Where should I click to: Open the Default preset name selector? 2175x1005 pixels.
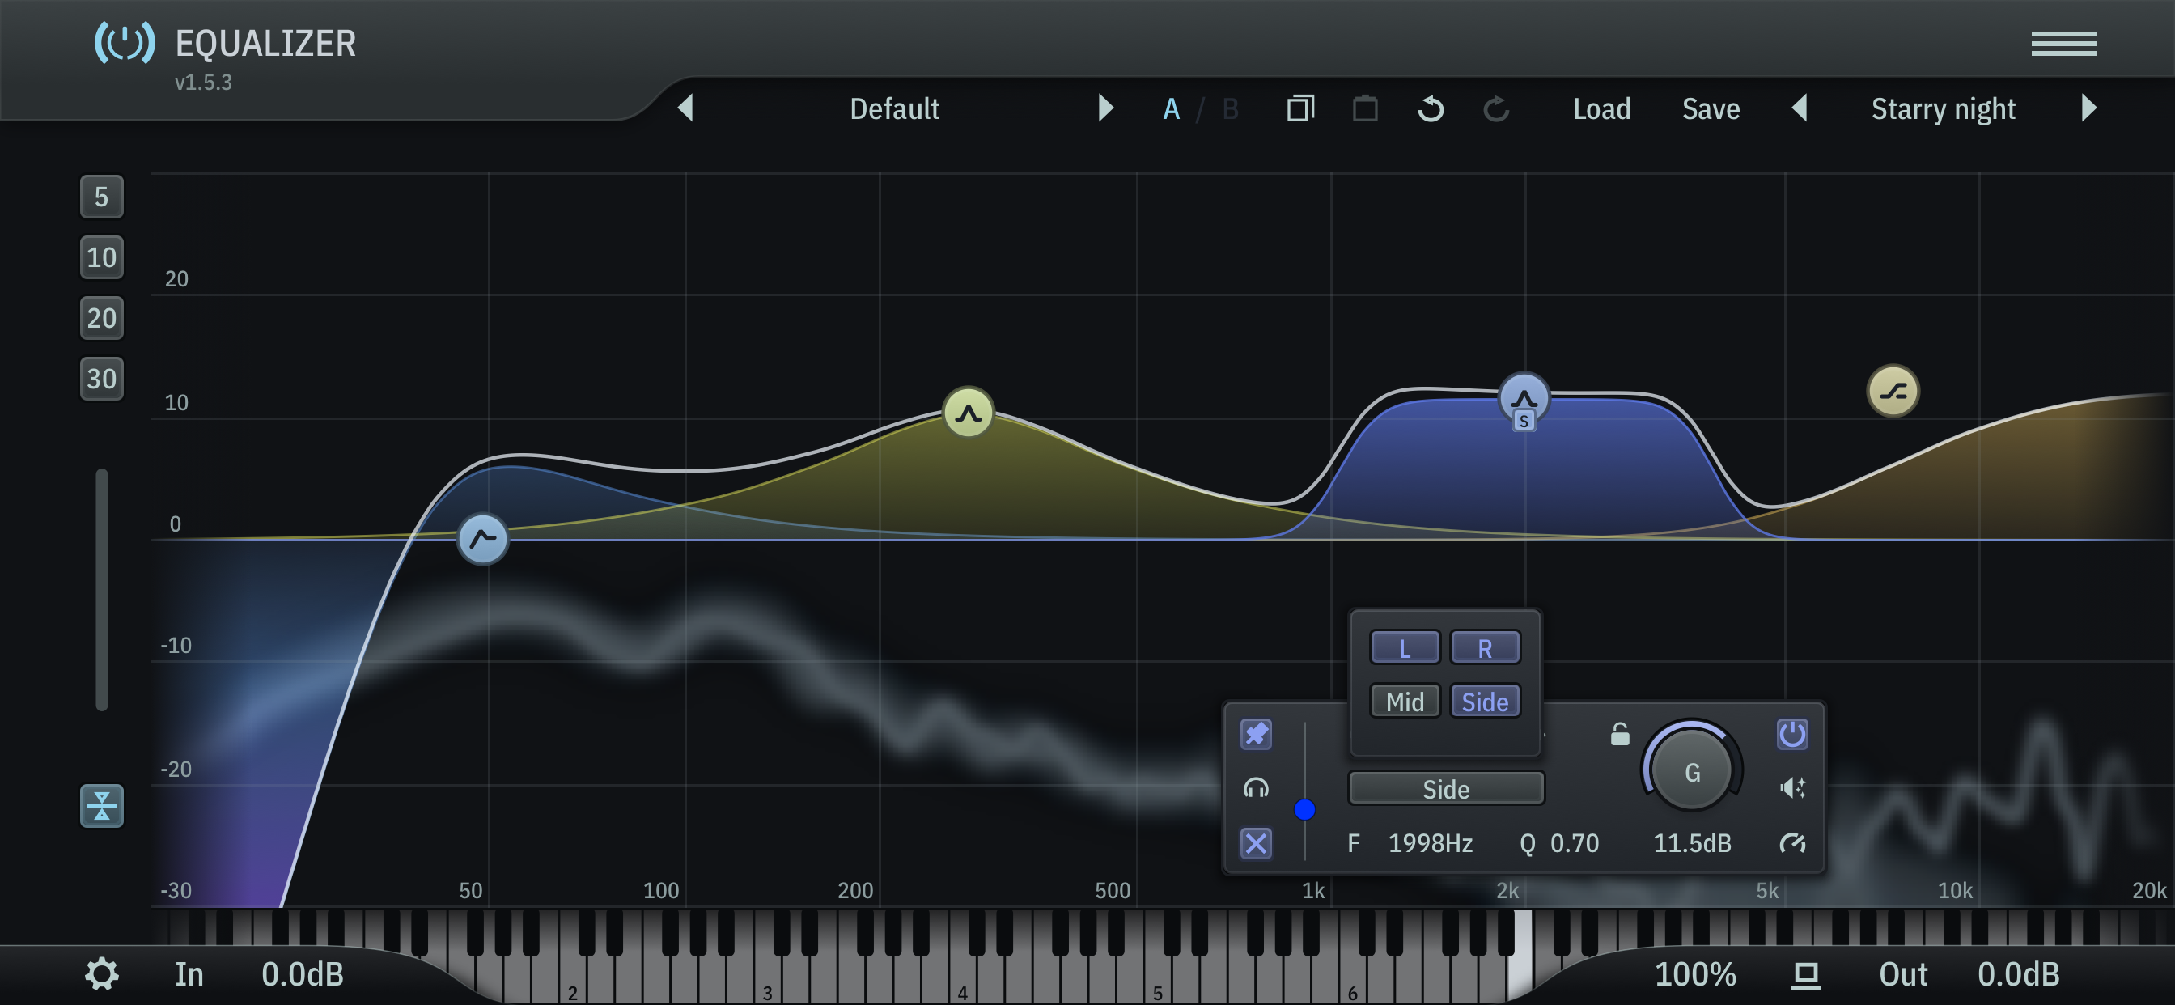(894, 109)
